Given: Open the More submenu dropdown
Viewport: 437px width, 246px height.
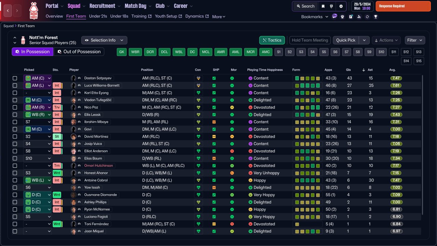Looking at the screenshot, I should 218,17.
